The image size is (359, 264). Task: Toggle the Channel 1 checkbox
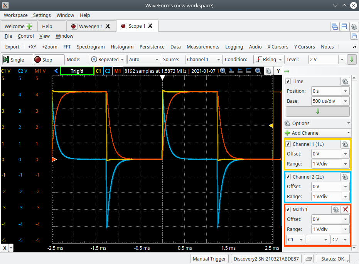coord(288,144)
